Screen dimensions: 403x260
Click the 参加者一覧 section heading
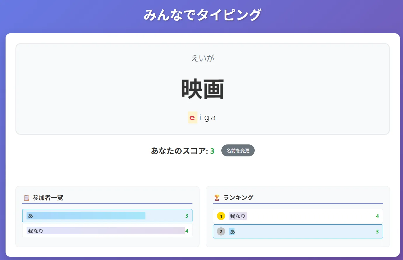tap(48, 198)
